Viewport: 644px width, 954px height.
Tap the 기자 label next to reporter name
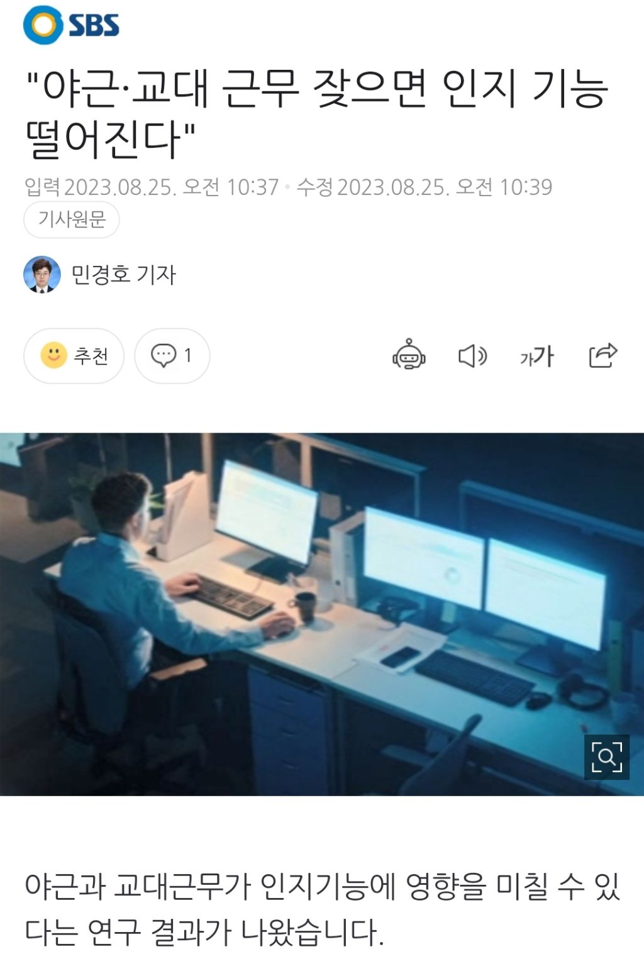coord(157,275)
